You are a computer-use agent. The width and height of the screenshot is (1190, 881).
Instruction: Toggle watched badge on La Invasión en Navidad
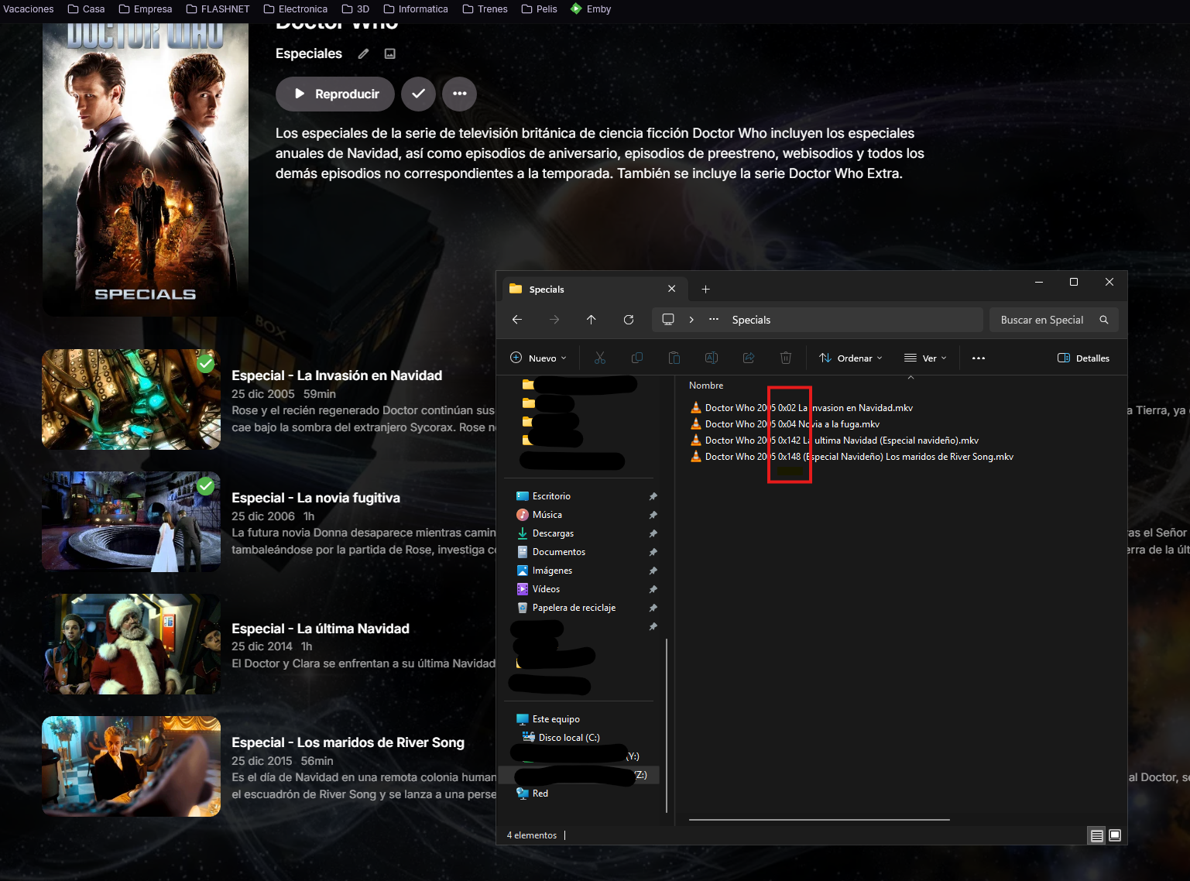[205, 363]
